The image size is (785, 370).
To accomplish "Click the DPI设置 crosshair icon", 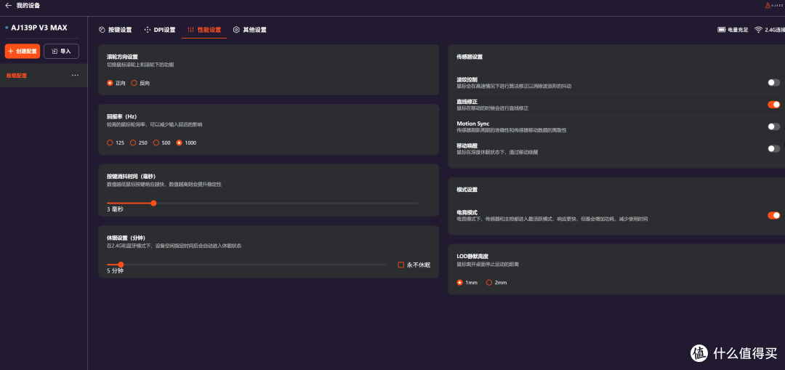I will click(147, 30).
